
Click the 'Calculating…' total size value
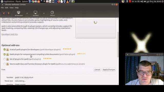[20, 81]
